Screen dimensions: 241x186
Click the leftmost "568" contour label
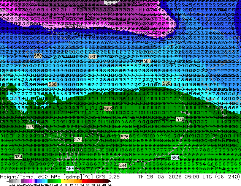click(x=52, y=84)
